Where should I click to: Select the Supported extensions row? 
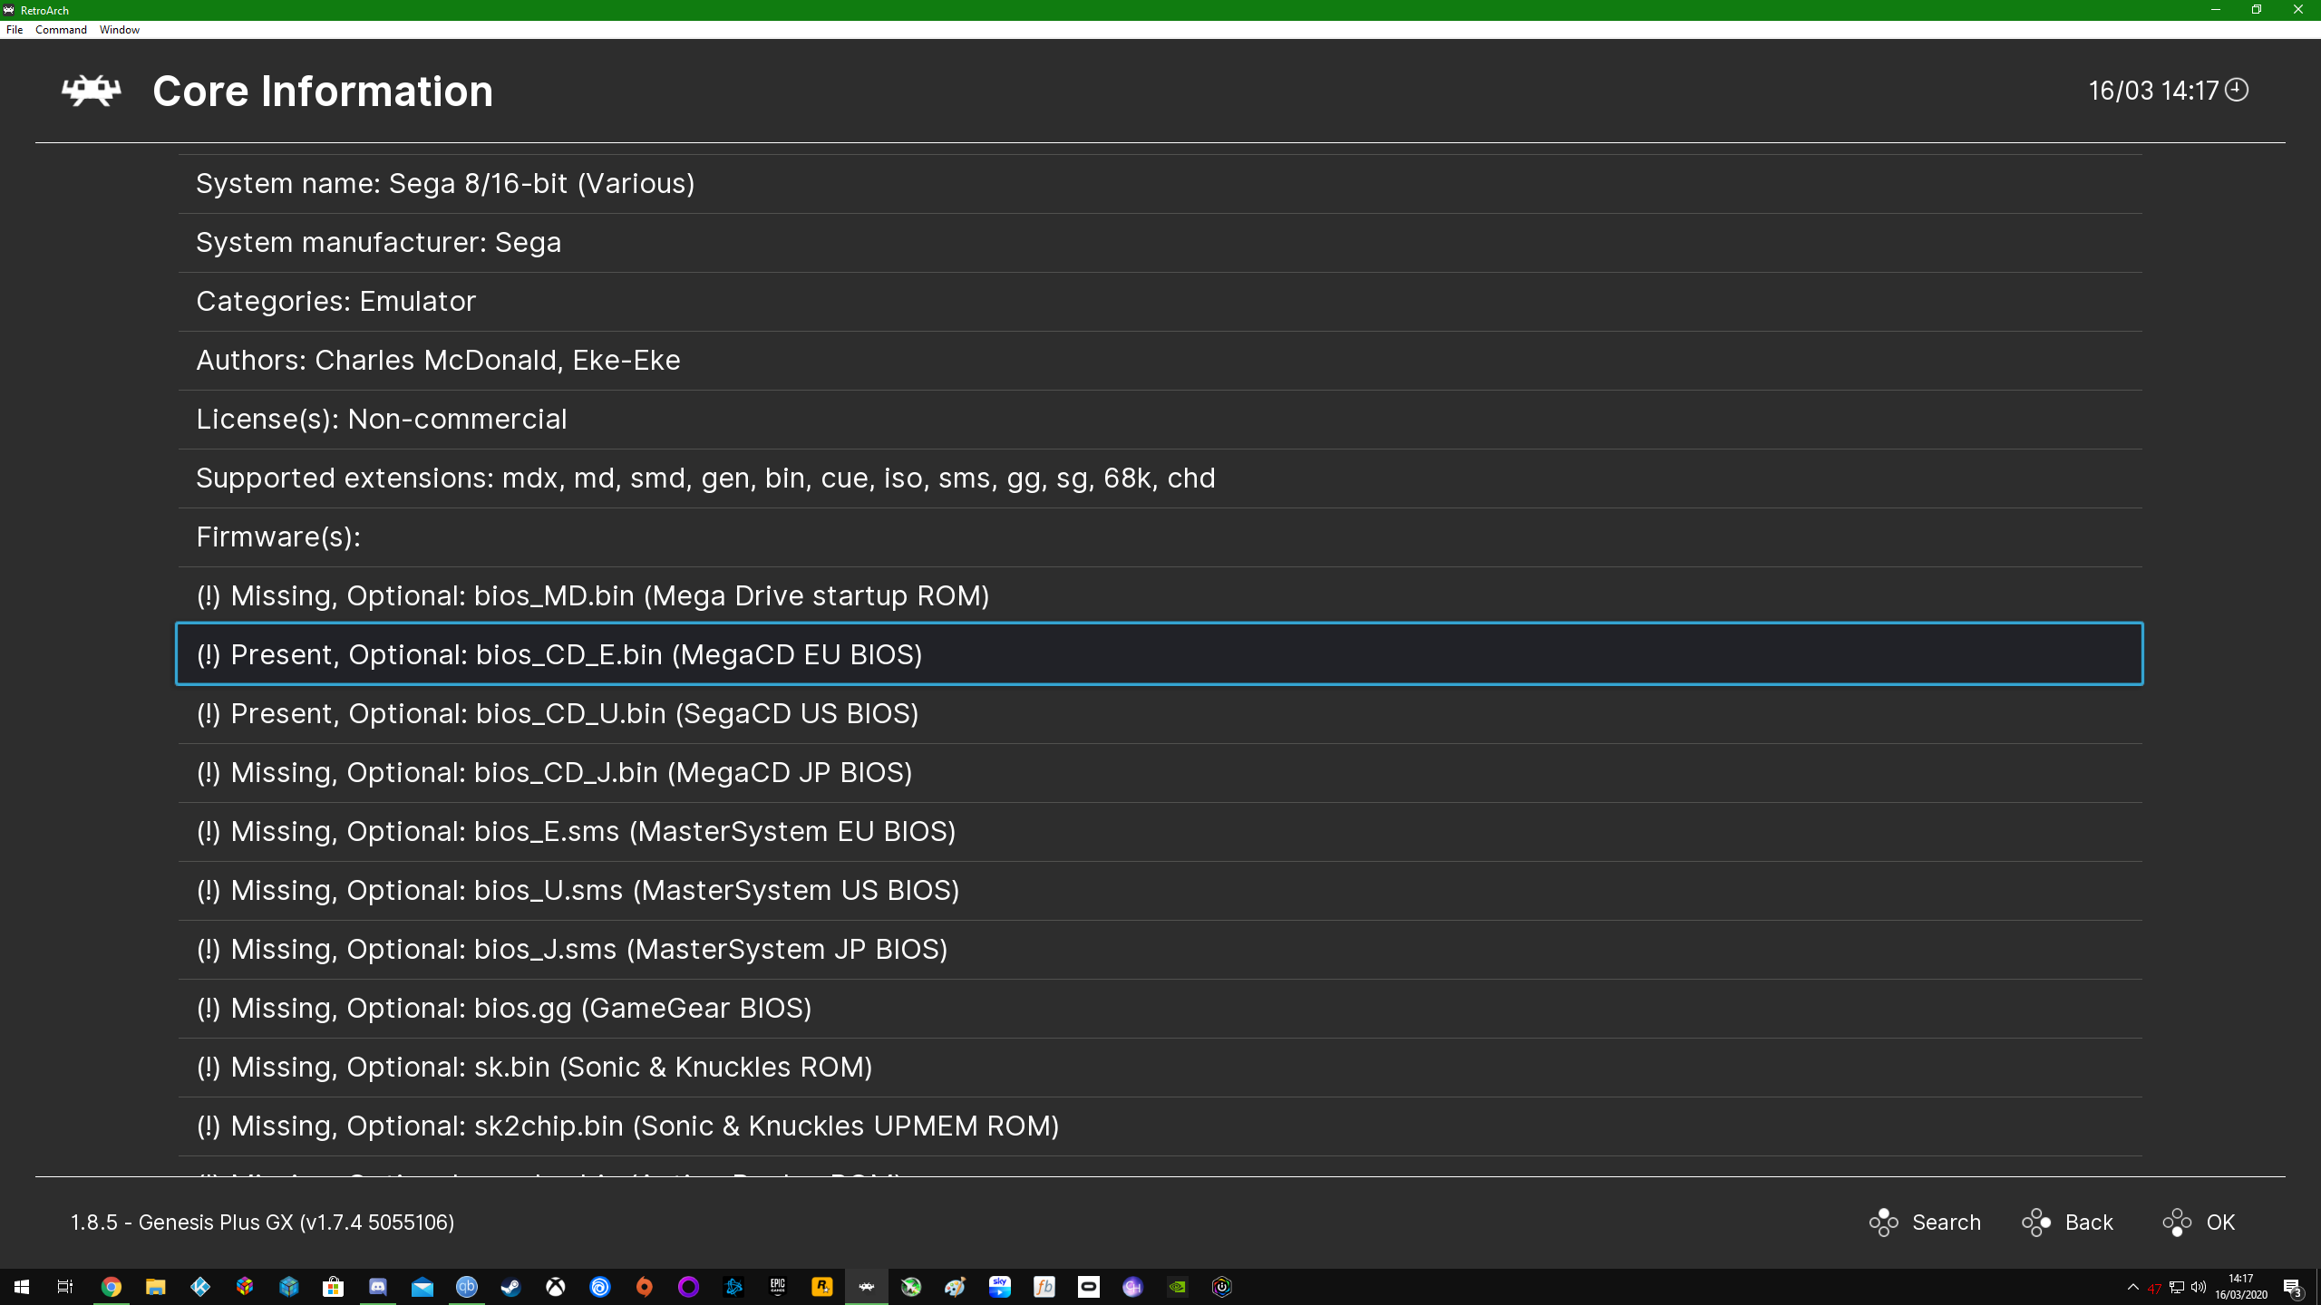1160,478
